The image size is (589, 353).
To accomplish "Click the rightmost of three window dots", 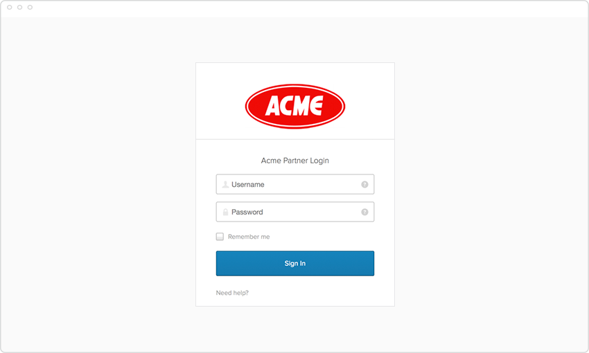I will (x=30, y=7).
